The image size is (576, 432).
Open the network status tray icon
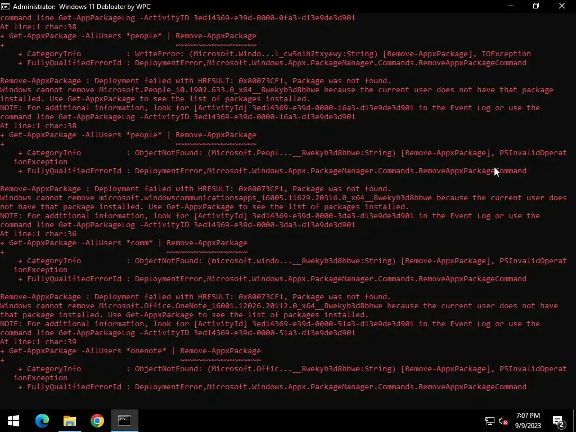tap(490, 421)
